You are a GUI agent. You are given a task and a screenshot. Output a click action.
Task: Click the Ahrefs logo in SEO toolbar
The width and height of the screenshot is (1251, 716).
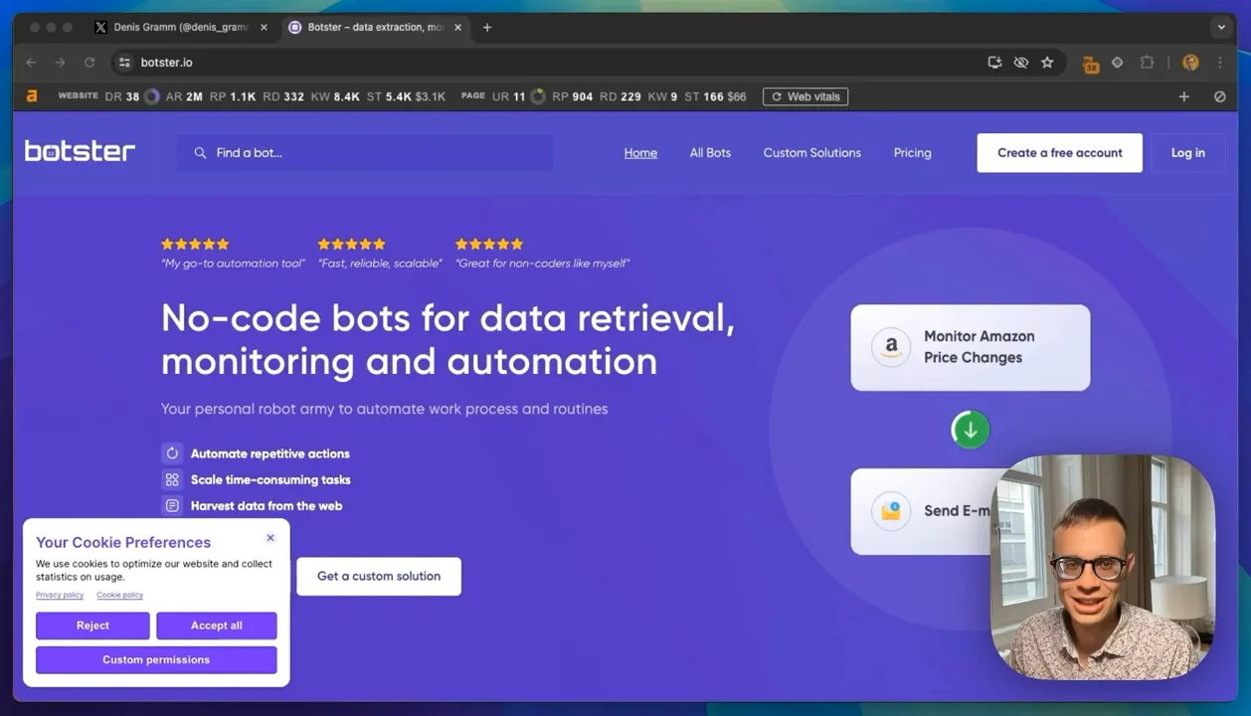pos(32,96)
